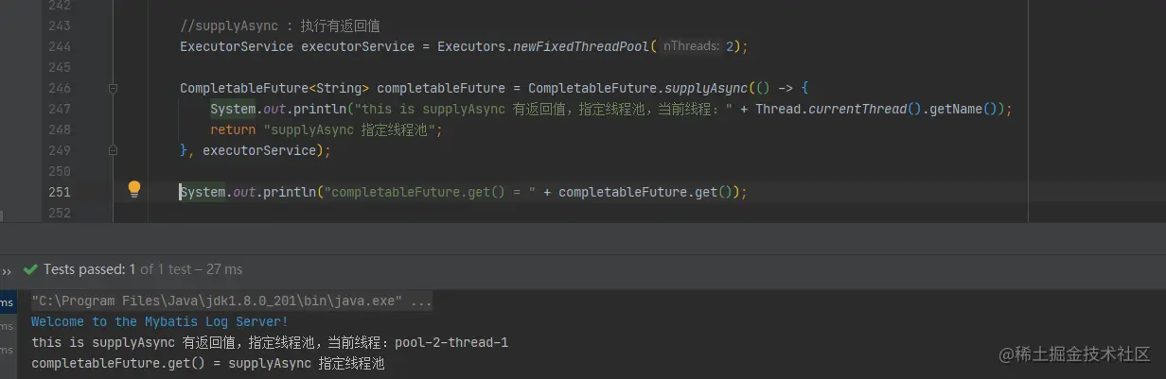Click line number 248 in the gutter
The height and width of the screenshot is (379, 1166).
point(59,129)
